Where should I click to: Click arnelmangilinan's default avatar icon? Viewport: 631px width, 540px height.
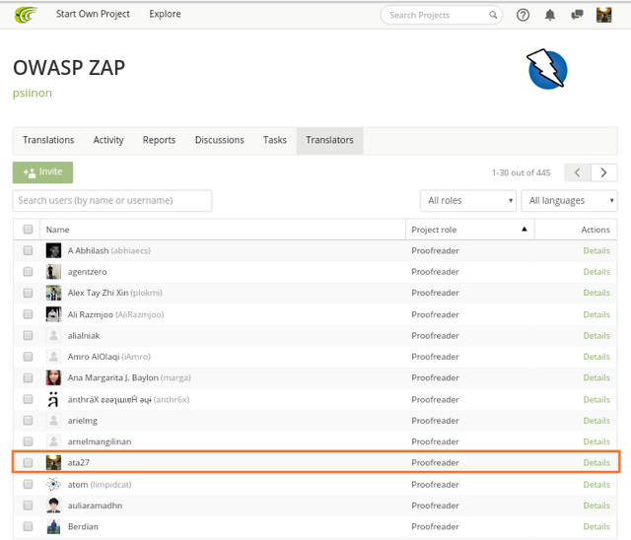coord(53,441)
